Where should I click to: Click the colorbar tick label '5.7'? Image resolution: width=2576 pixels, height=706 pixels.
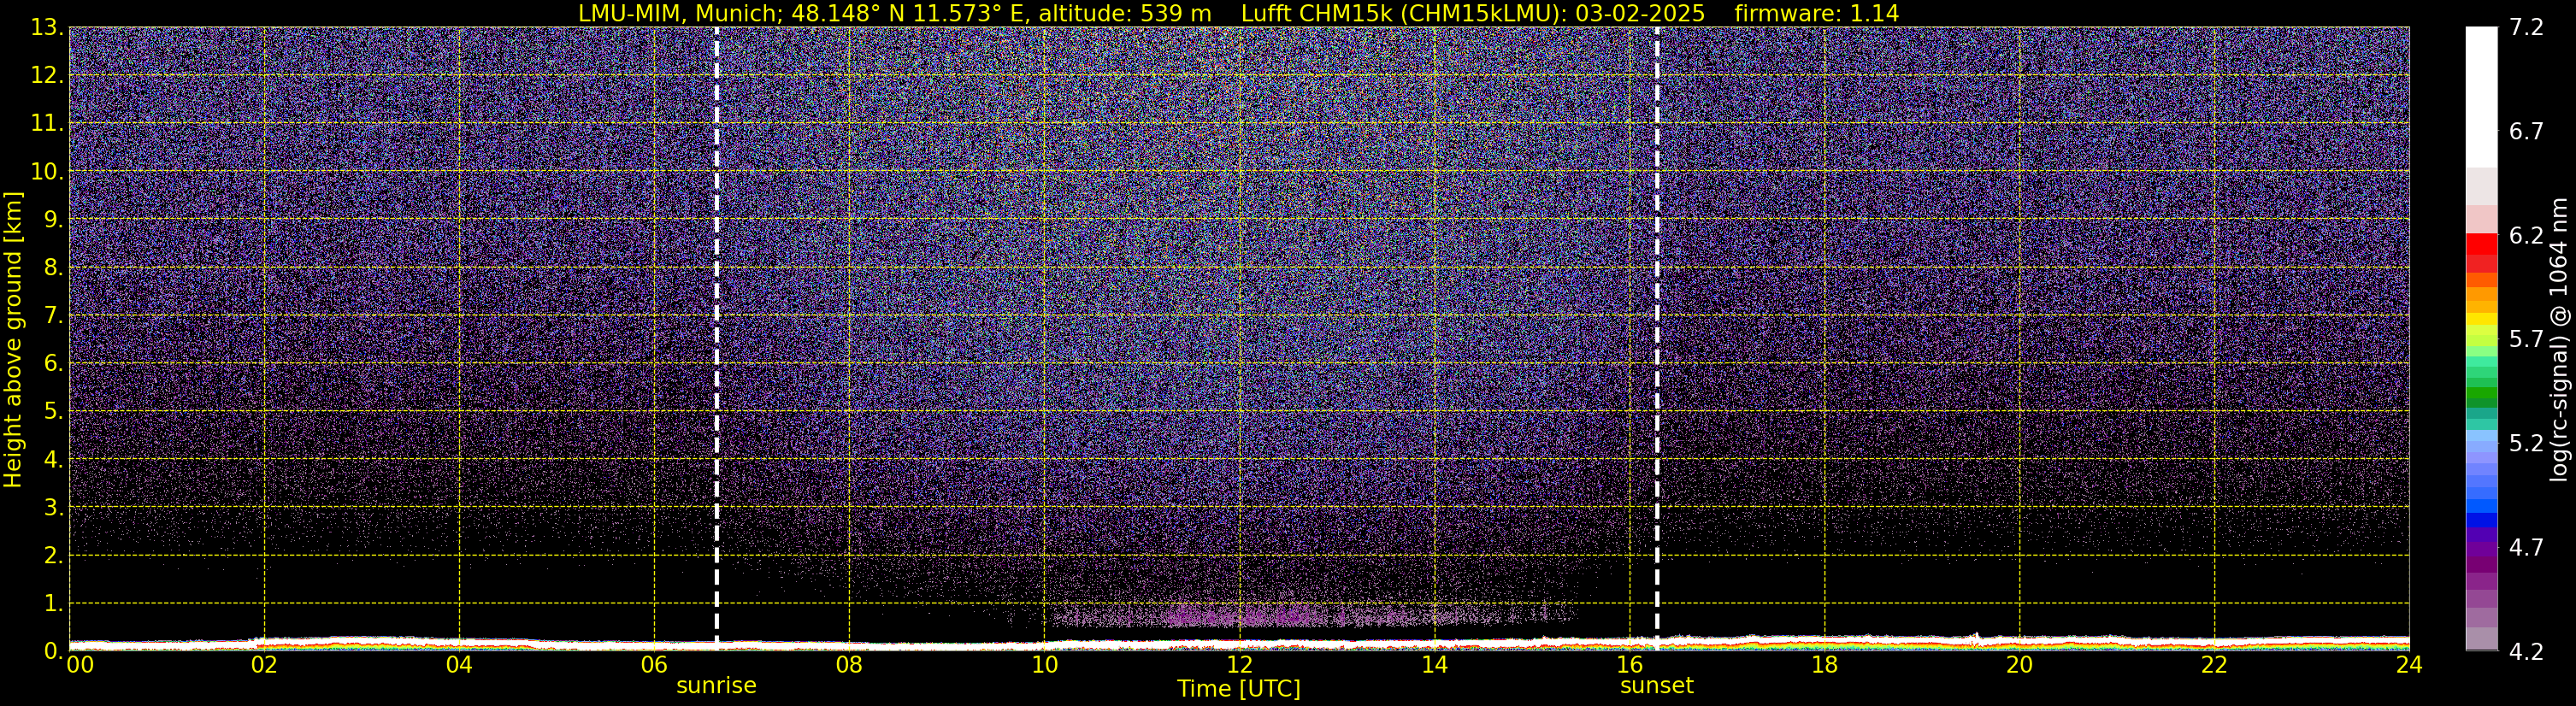pyautogui.click(x=2527, y=340)
